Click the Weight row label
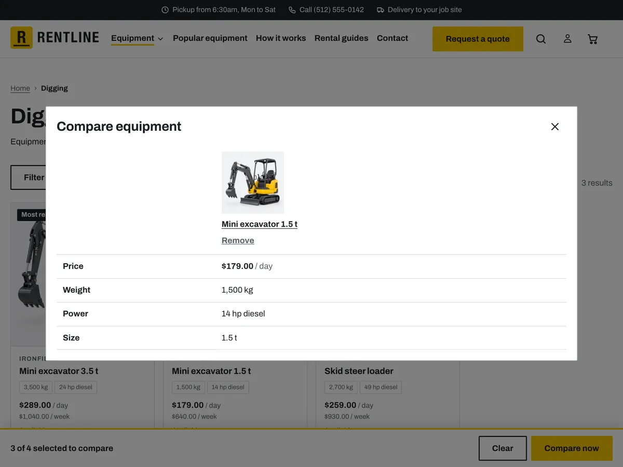 pos(77,290)
